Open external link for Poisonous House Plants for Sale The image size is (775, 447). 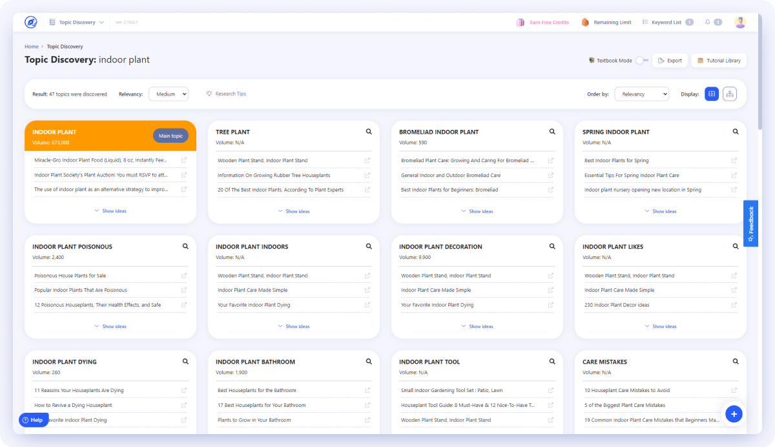point(183,275)
